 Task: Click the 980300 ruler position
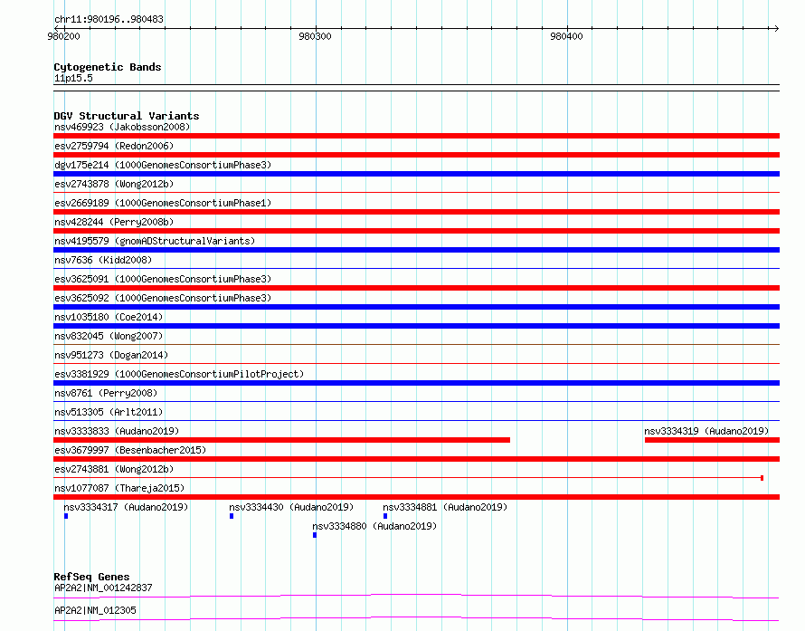316,36
